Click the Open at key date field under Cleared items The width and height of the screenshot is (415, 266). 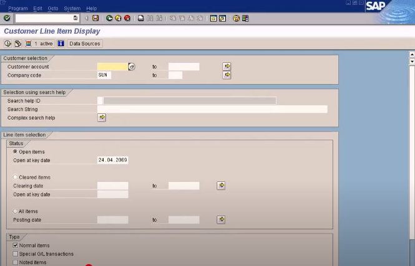click(x=113, y=194)
